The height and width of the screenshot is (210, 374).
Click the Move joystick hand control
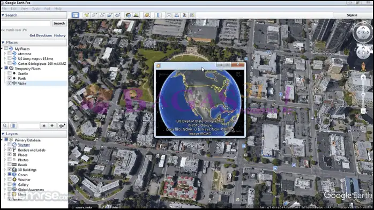(x=363, y=52)
